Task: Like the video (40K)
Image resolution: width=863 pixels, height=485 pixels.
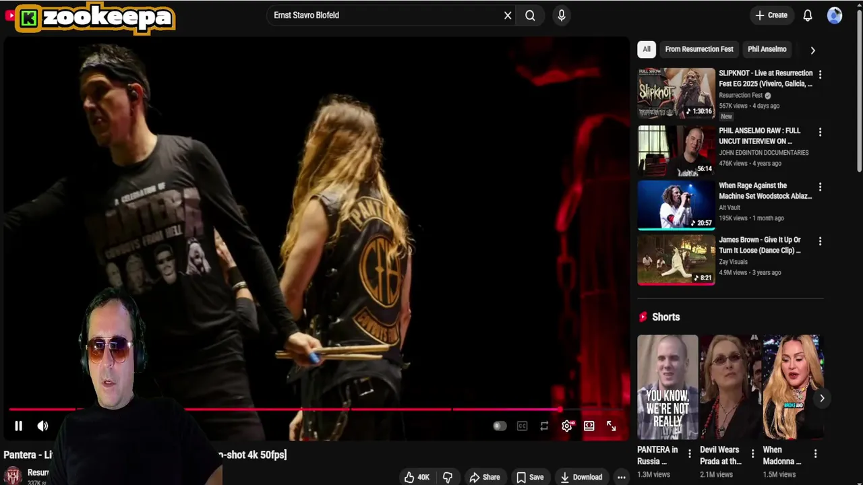Action: (x=417, y=477)
